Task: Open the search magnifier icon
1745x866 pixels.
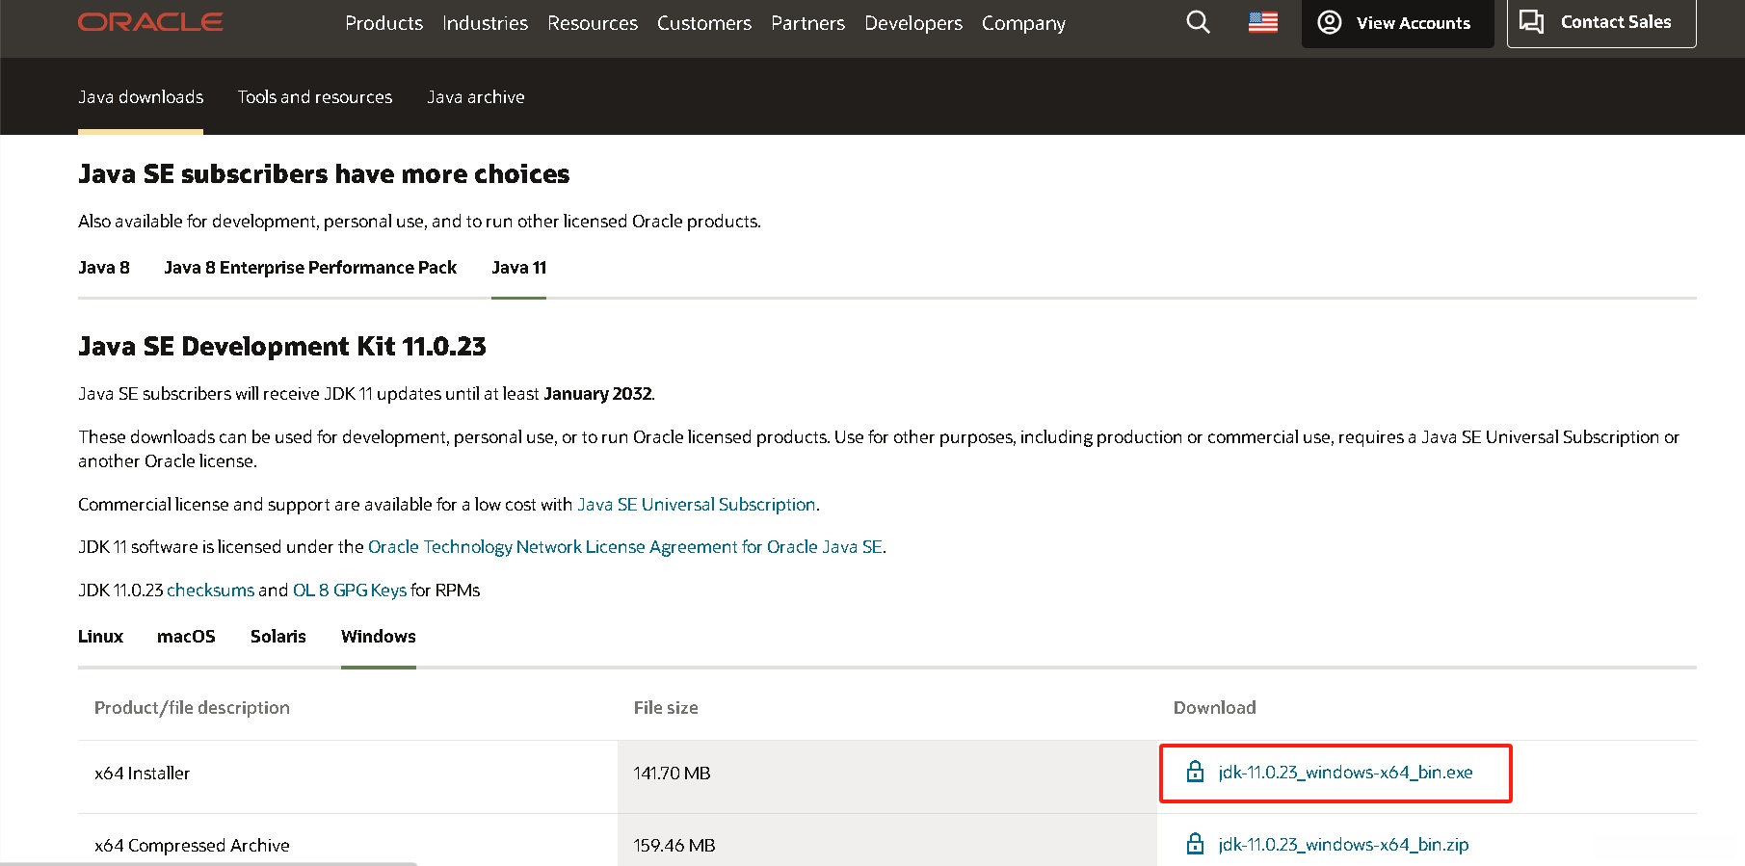Action: click(1198, 22)
